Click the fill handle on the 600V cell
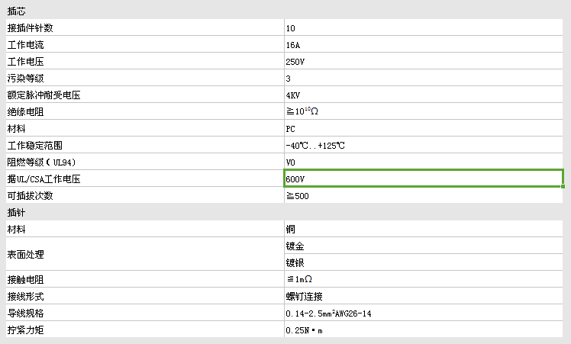 (563, 186)
